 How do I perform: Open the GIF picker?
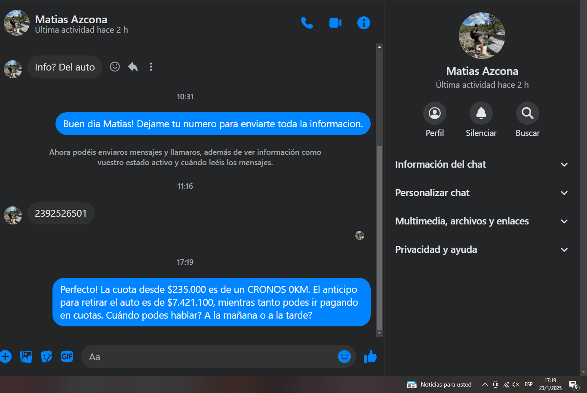67,356
